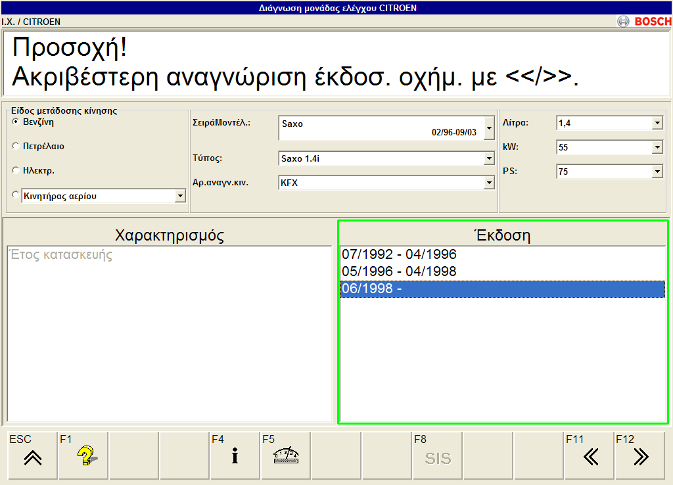
Task: Select the Βενζίνη radio button
Action: coord(16,122)
